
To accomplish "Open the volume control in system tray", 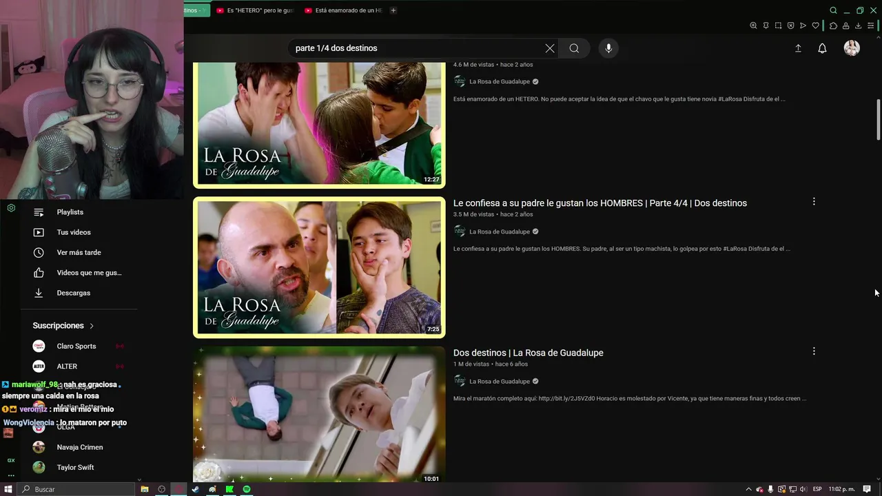I will point(803,489).
